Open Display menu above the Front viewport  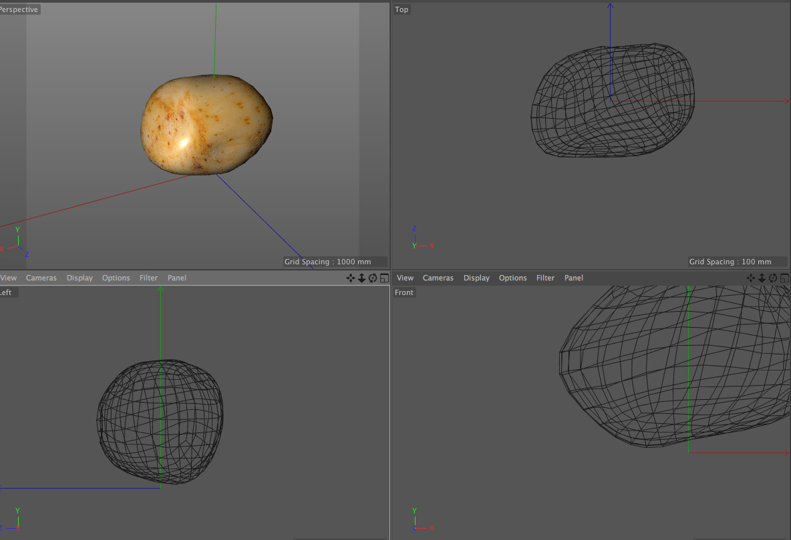click(476, 278)
